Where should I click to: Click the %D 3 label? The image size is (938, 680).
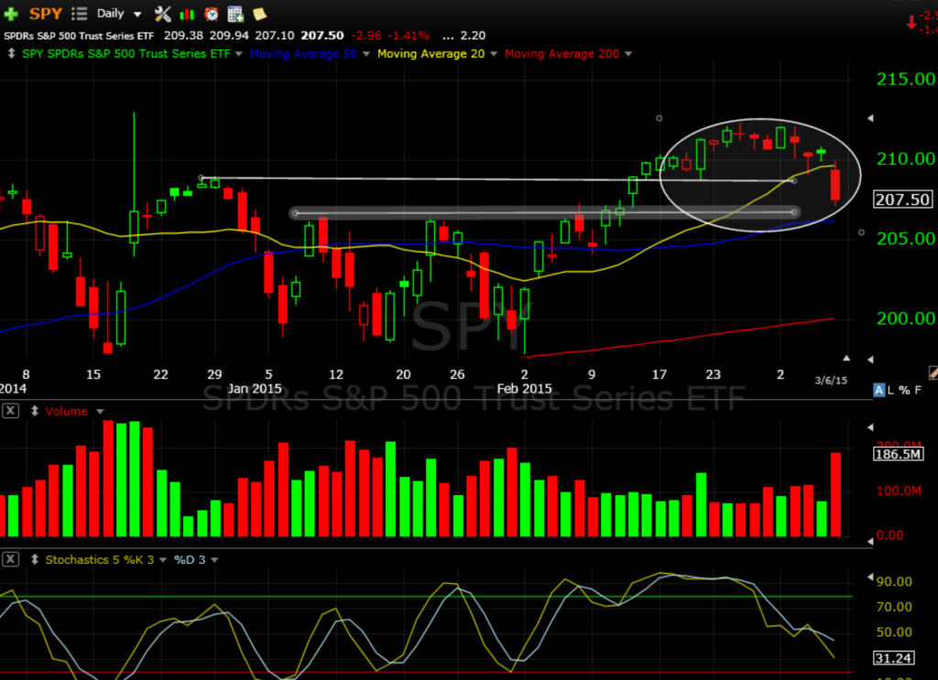[189, 559]
